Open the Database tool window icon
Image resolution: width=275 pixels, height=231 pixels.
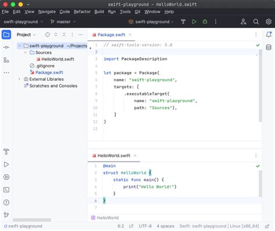(269, 48)
